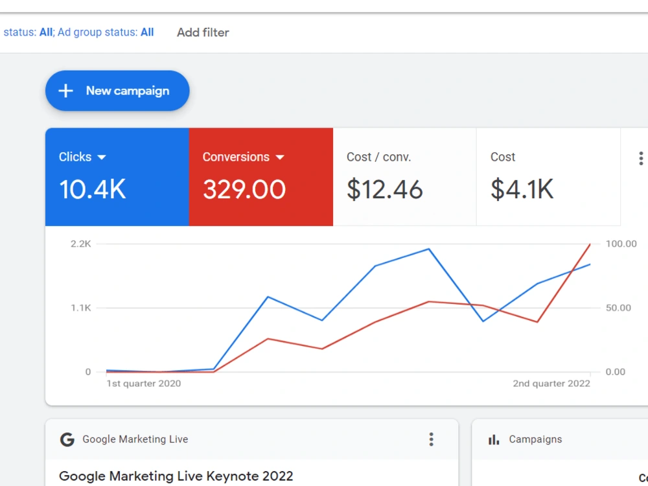This screenshot has height=486, width=648.
Task: Click the 2nd quarter 2022 axis label
Action: pos(551,384)
